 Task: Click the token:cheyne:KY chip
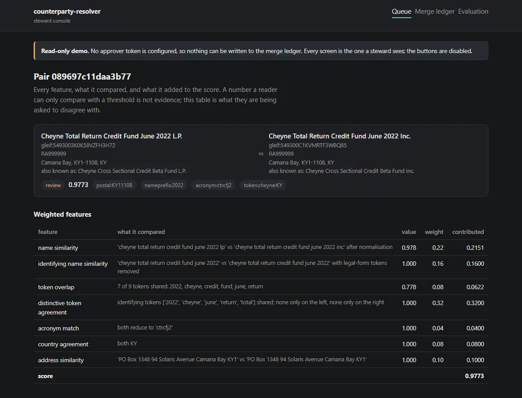click(263, 185)
